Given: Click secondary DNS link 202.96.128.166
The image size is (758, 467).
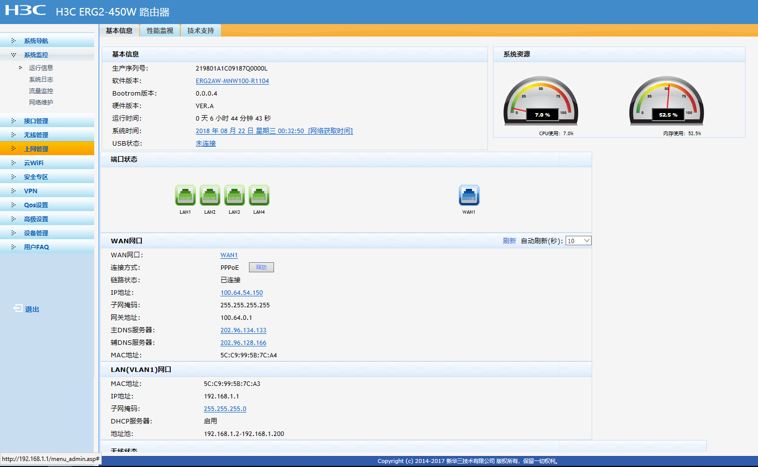Looking at the screenshot, I should (x=243, y=342).
